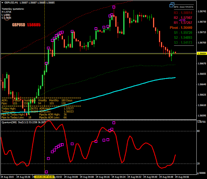Click the 'Pips to ADR Low:' label

click(x=49, y=117)
